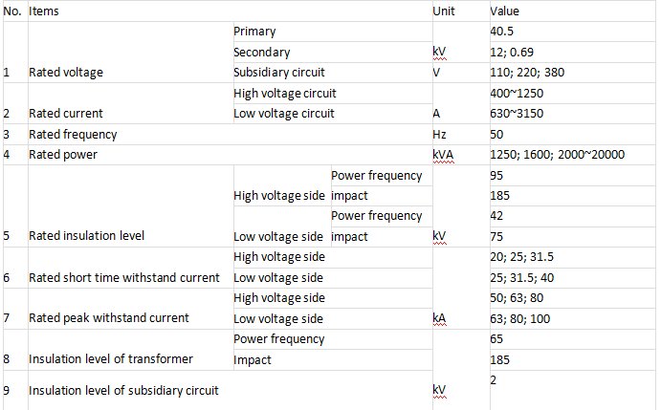Click "Insulation level of subsidiary circuit" cell

click(x=123, y=390)
